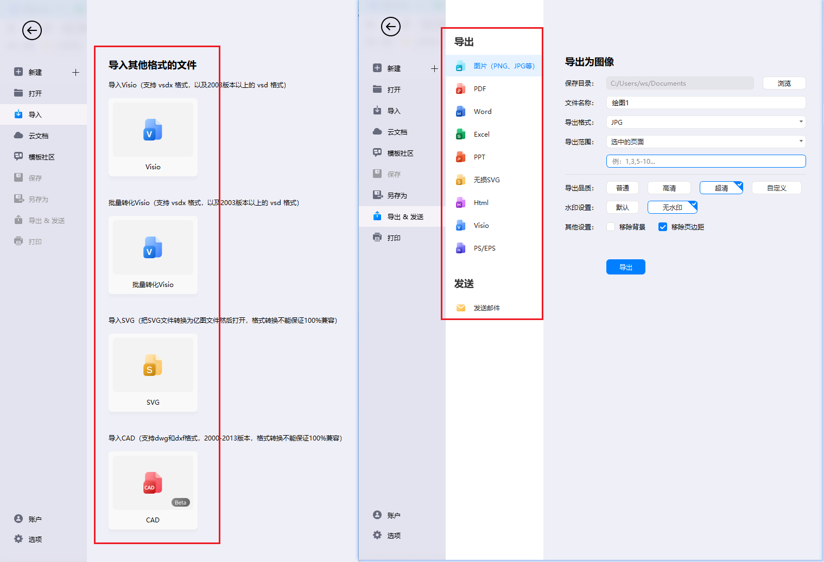Set export quality to 自定义

(x=777, y=188)
